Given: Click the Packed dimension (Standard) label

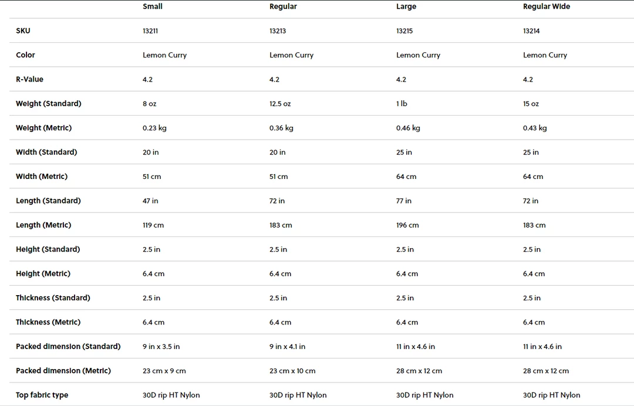Looking at the screenshot, I should [x=68, y=347].
